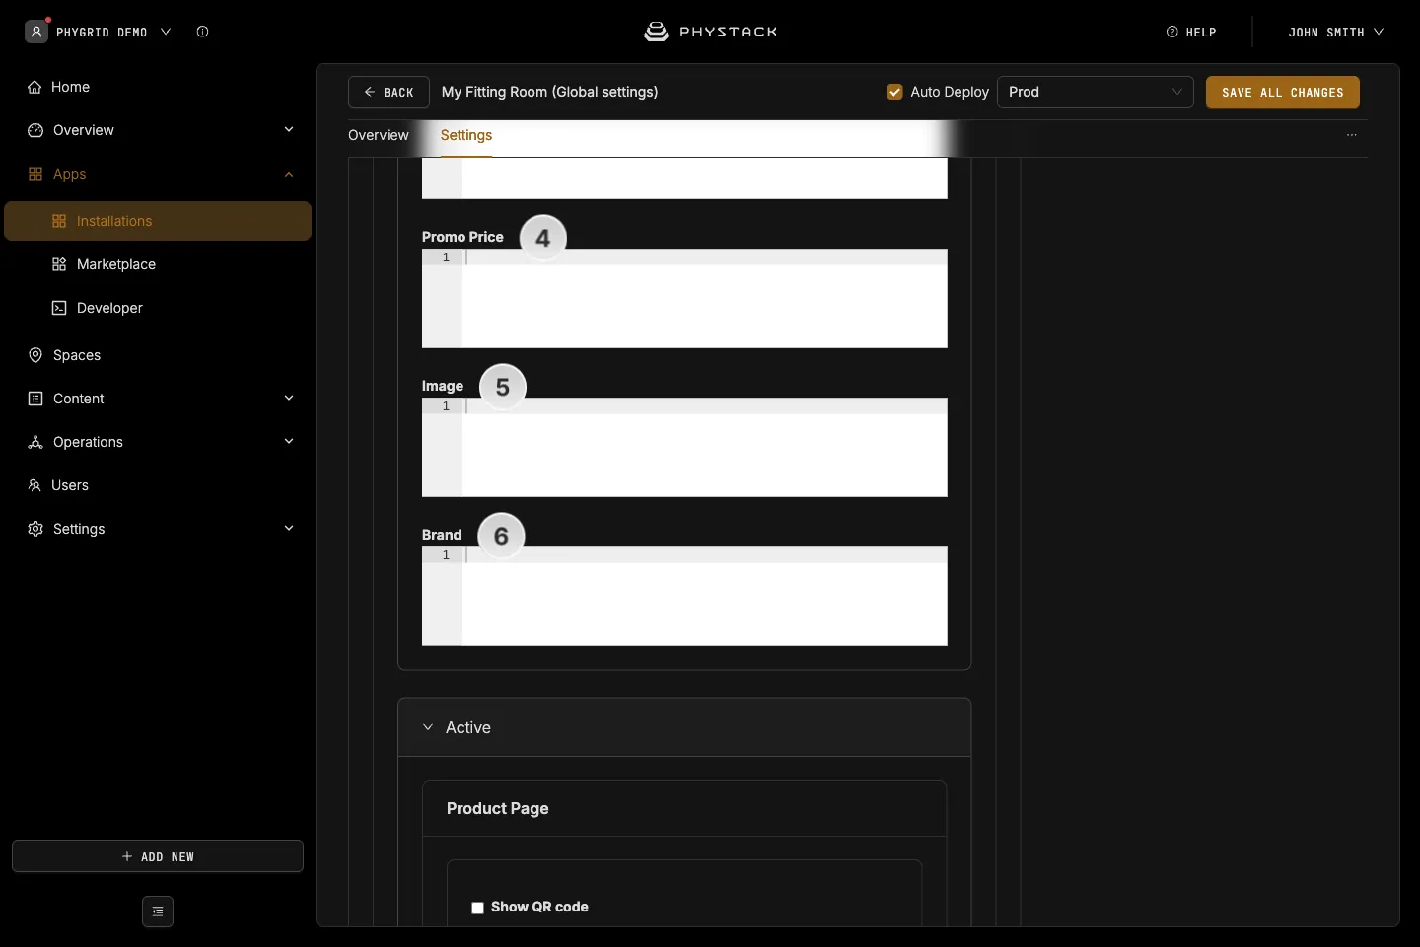This screenshot has height=947, width=1420.
Task: Click into the Promo Price editor field
Action: [x=684, y=299]
